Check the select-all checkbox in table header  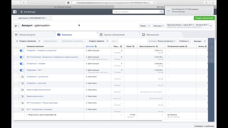(x=16, y=46)
